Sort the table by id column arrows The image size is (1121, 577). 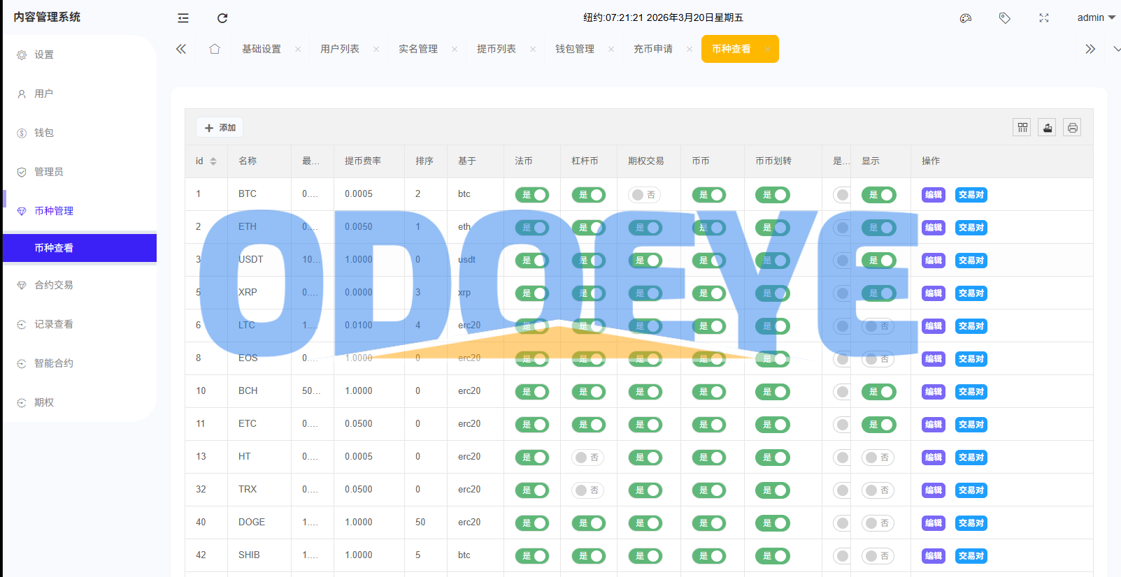tap(213, 161)
